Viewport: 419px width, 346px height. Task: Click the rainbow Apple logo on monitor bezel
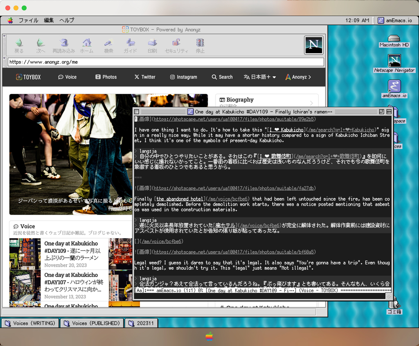pos(209,337)
